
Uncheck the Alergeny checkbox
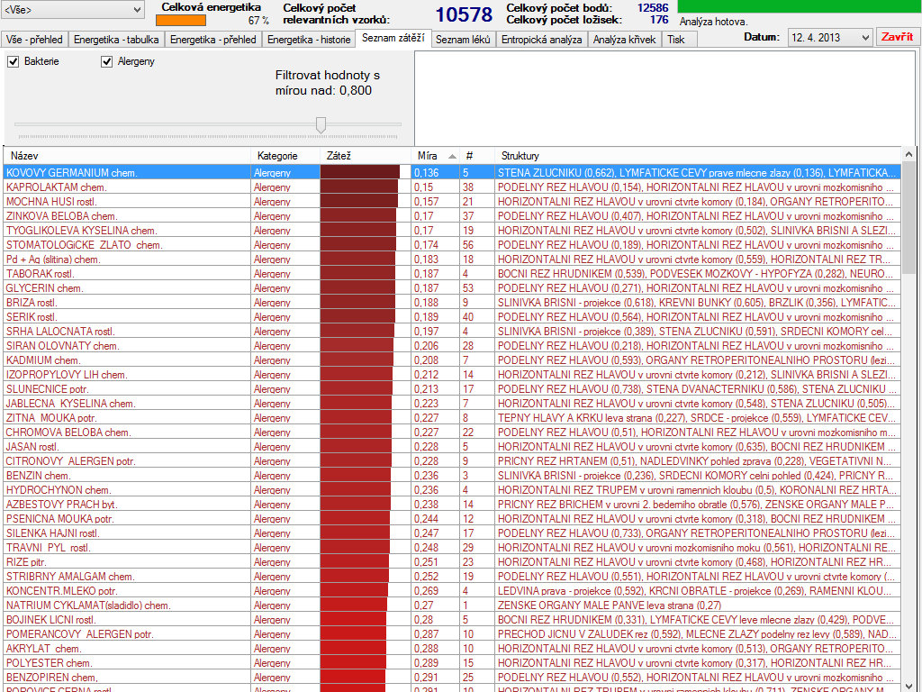[x=106, y=61]
